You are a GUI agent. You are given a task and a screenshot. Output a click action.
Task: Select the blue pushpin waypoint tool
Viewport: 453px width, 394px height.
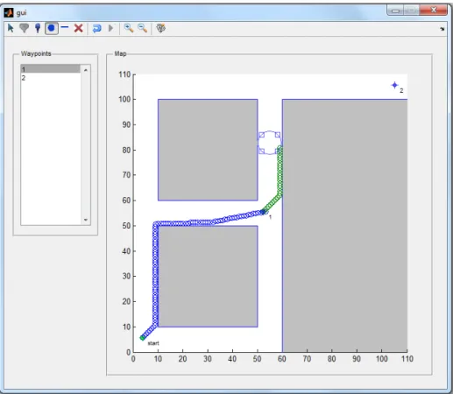(x=38, y=28)
